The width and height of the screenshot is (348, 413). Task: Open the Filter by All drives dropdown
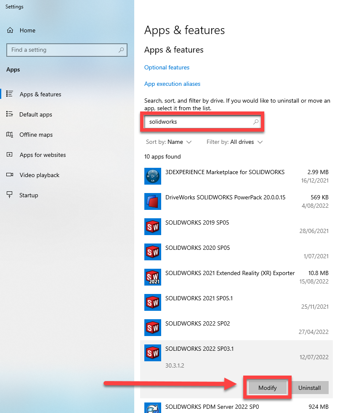click(x=234, y=142)
